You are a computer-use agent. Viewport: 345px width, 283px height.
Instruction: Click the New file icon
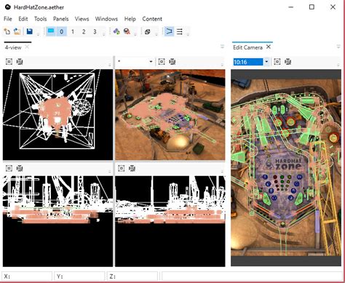[7, 31]
